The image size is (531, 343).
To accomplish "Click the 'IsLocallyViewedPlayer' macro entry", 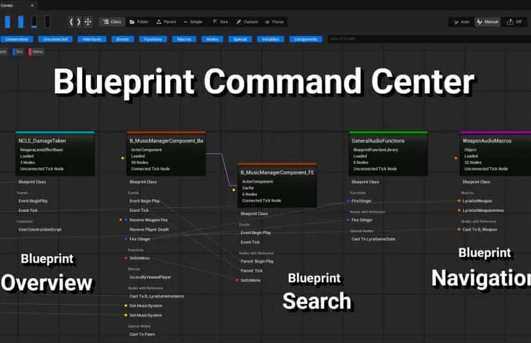I will [x=150, y=277].
